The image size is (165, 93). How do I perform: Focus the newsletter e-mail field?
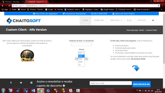(111, 83)
